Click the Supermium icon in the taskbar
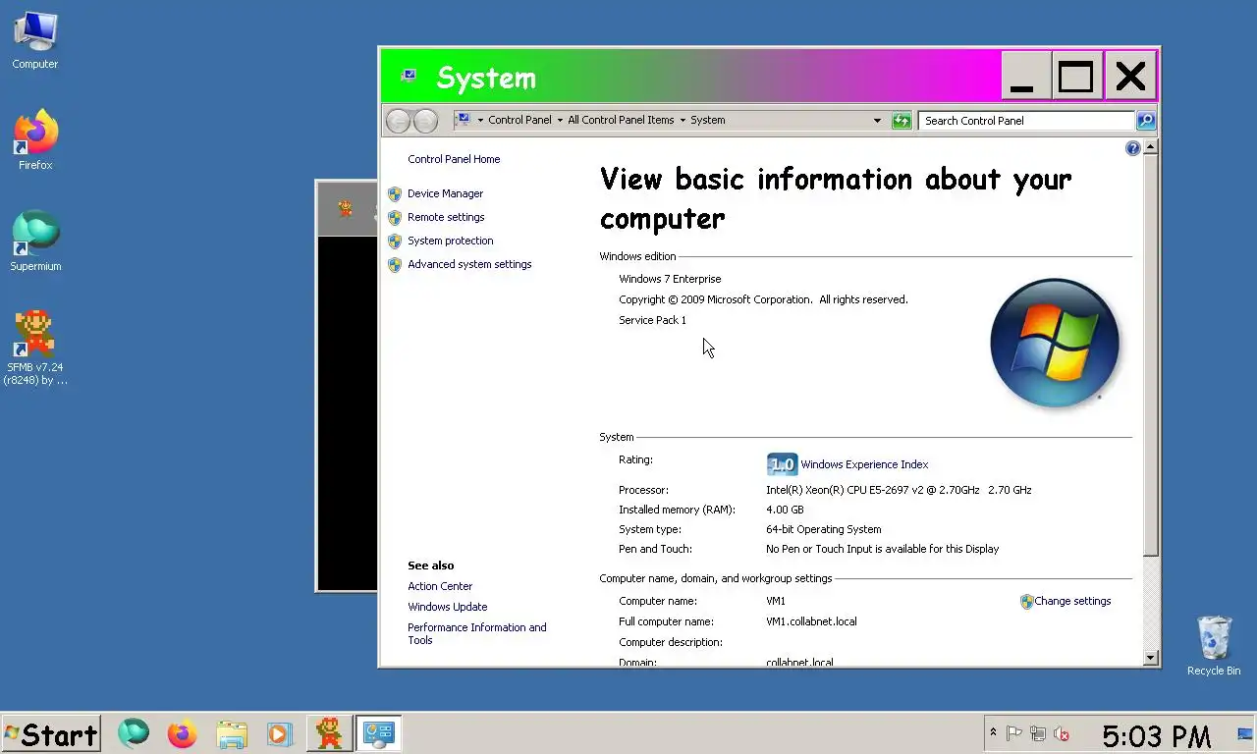This screenshot has height=754, width=1257. tap(134, 733)
